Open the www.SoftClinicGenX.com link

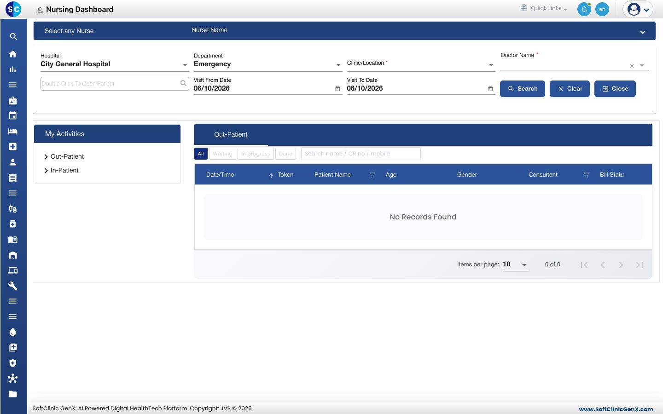click(x=616, y=409)
